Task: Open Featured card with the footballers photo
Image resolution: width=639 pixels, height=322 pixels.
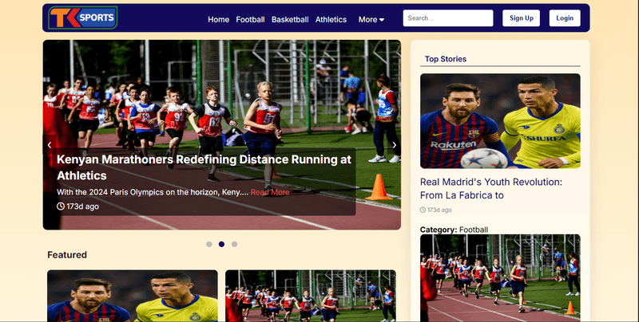Action: click(133, 296)
